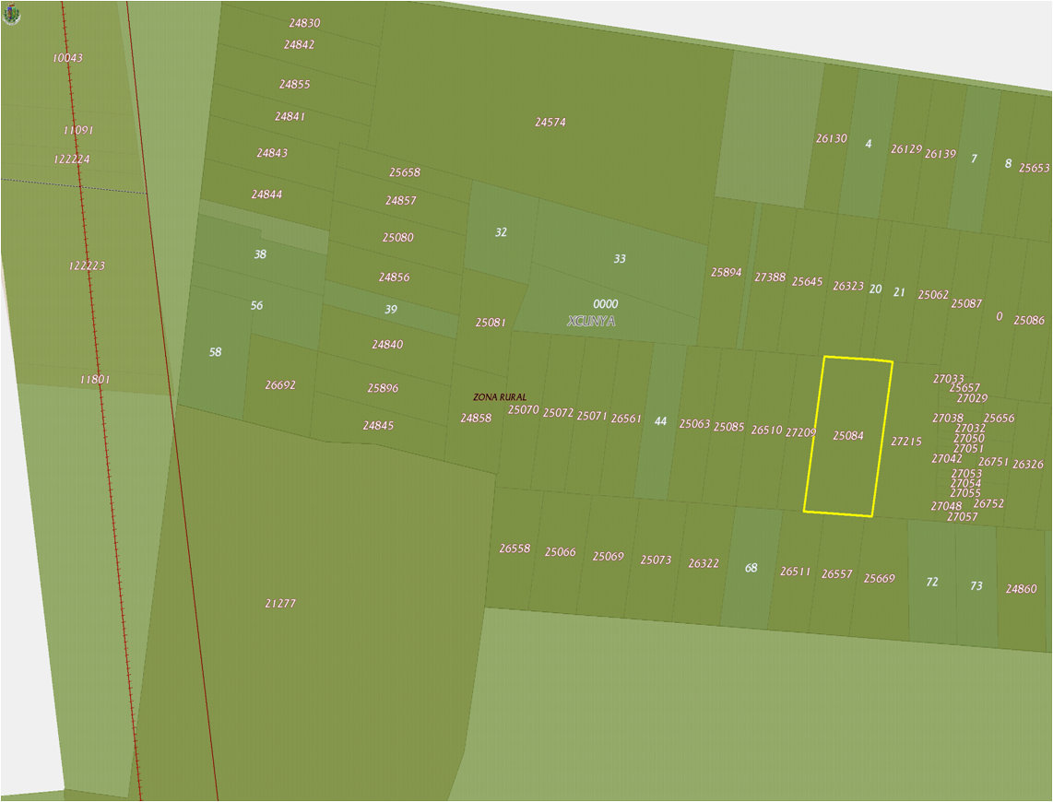Pick parcel 32 on the map
Image resolution: width=1053 pixels, height=802 pixels.
pyautogui.click(x=501, y=232)
